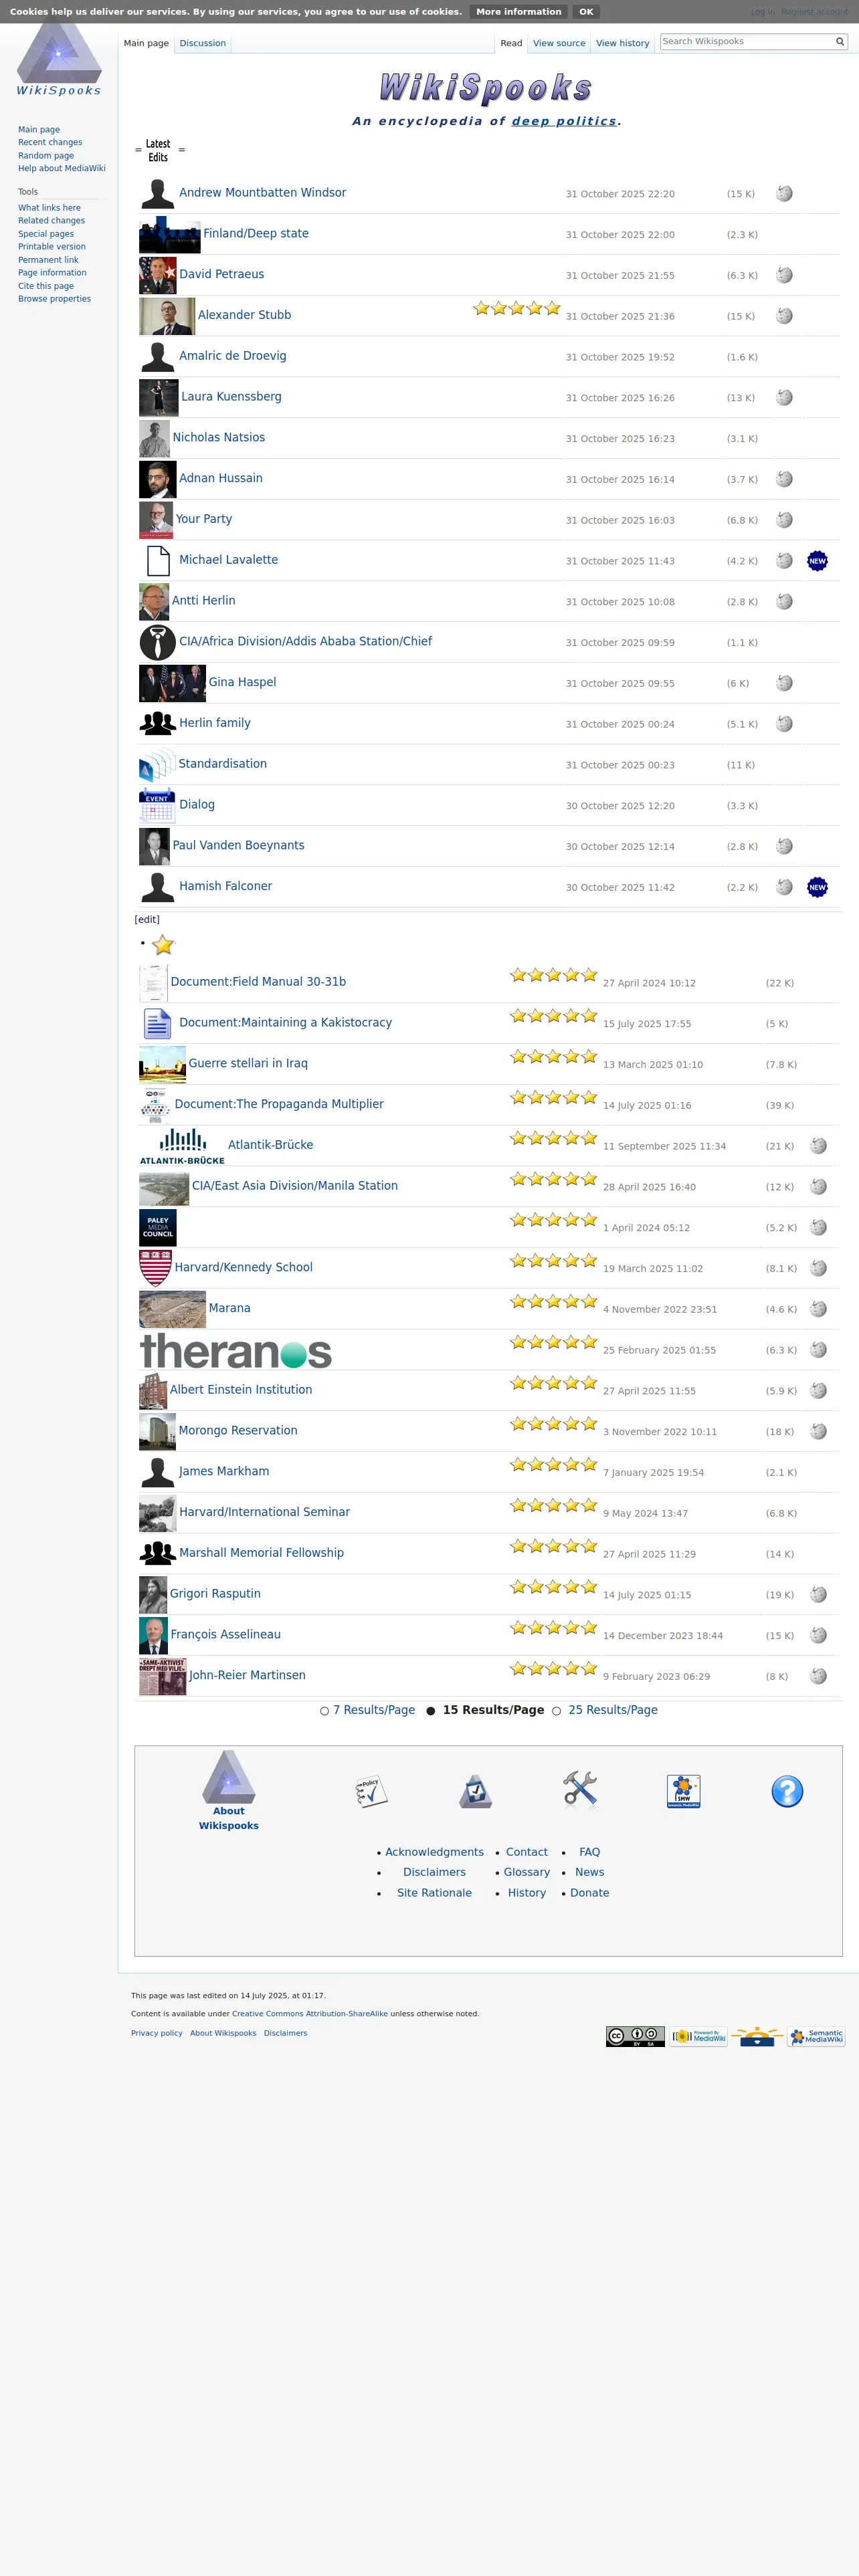Click the Semantic MediaWiki footer badge
The width and height of the screenshot is (859, 2576).
[816, 2036]
